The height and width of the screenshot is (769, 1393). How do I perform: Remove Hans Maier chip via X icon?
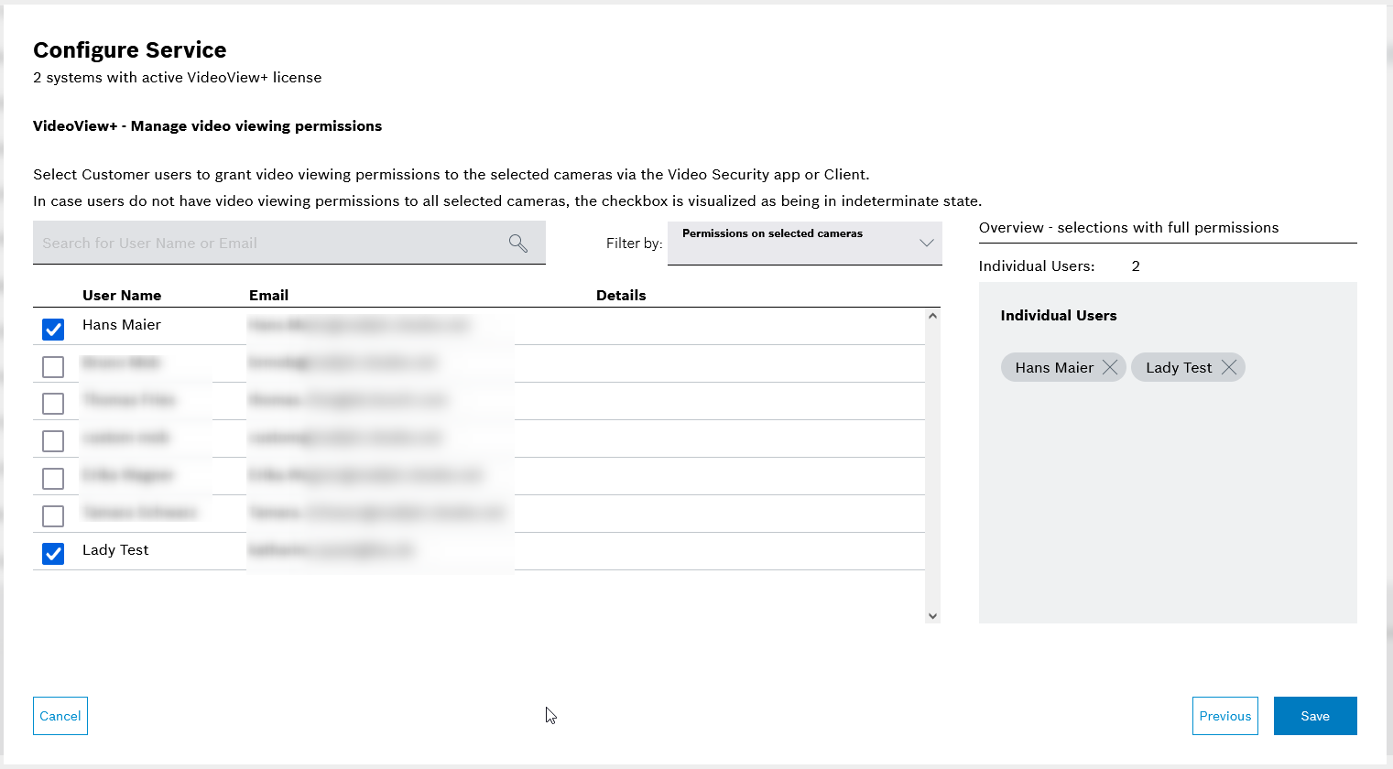point(1110,367)
